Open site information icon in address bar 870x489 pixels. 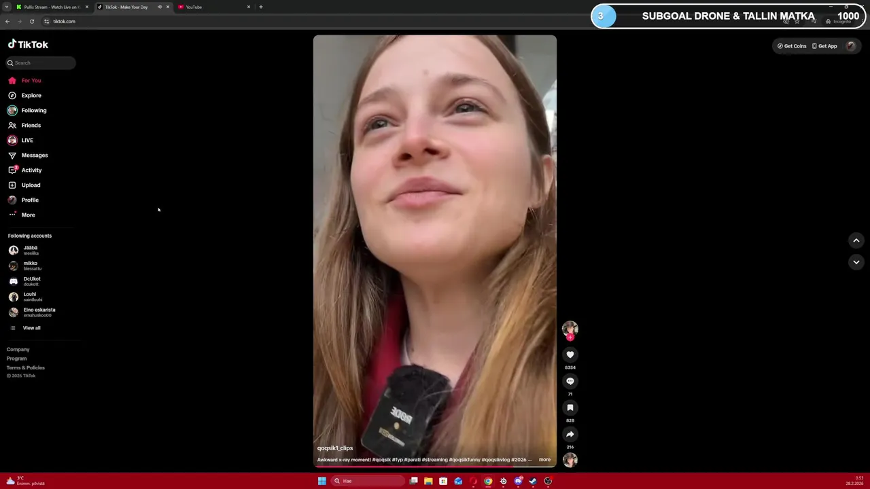46,21
